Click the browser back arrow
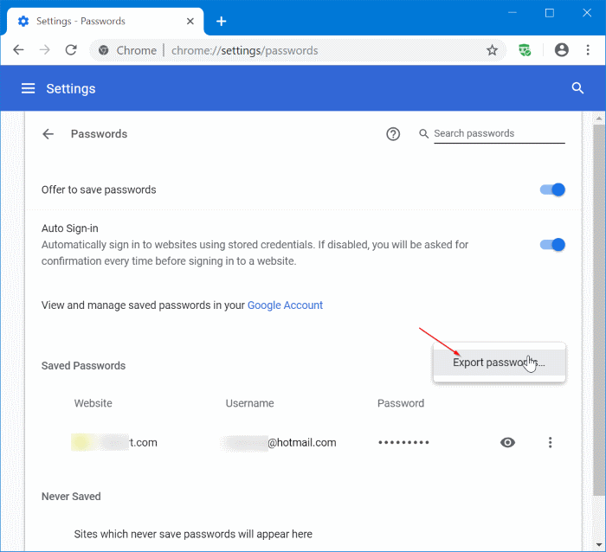606x552 pixels. coord(18,50)
